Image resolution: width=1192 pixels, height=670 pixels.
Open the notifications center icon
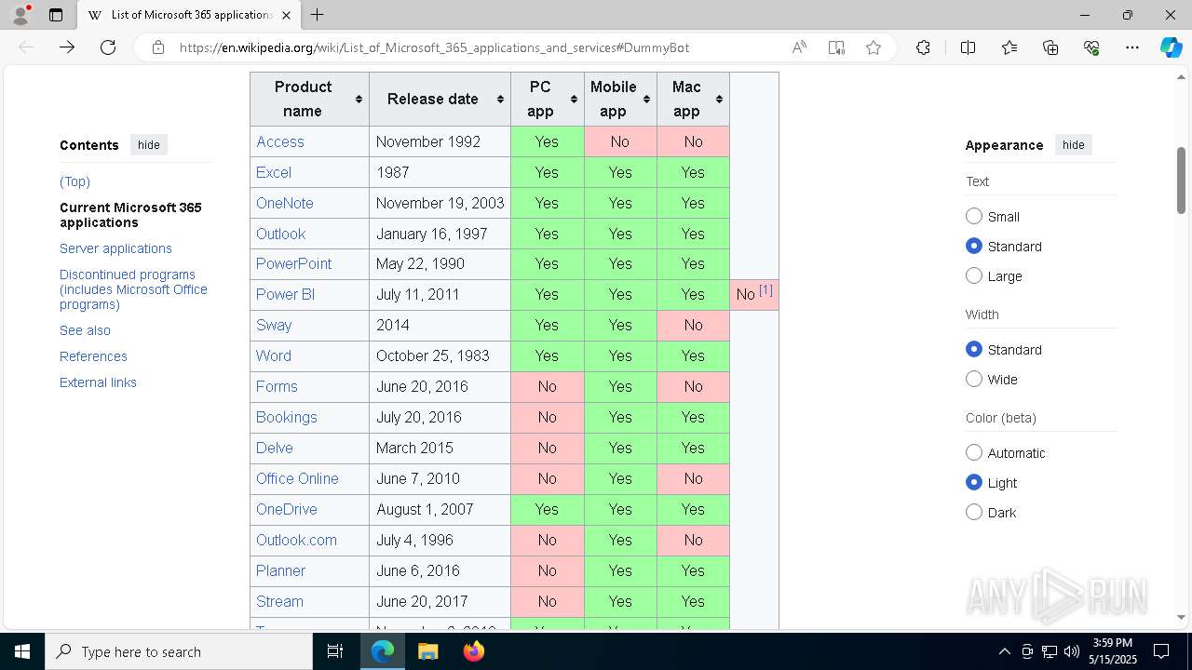tap(1161, 651)
